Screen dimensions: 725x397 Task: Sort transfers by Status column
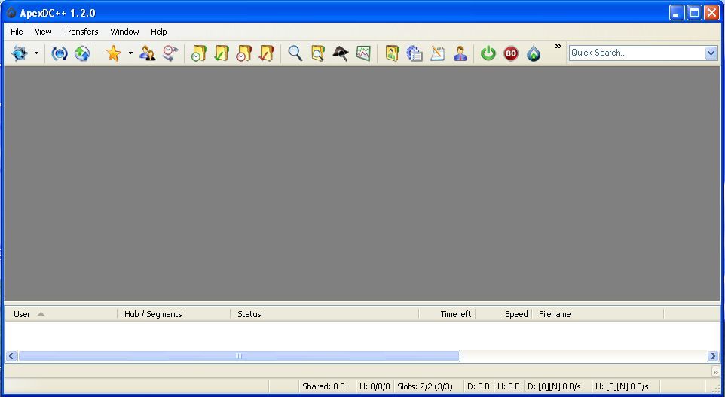click(324, 314)
